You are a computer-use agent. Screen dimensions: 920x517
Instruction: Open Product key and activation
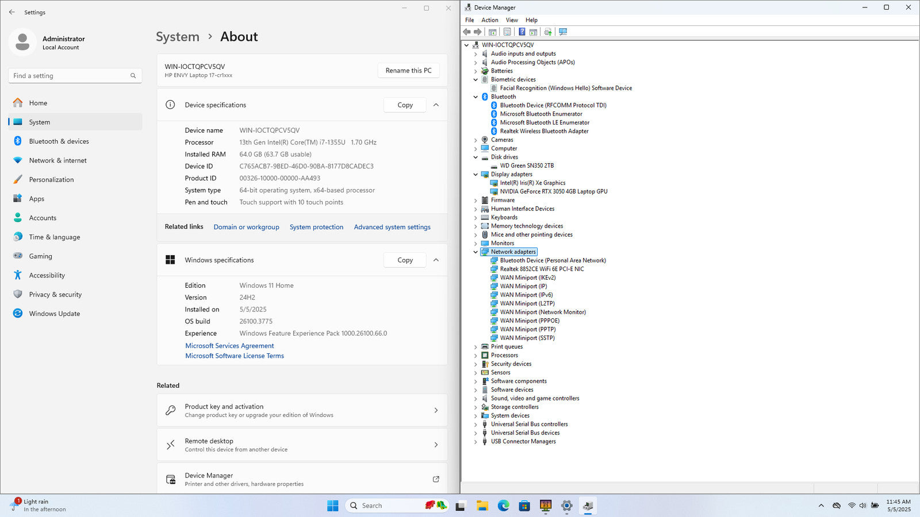(x=302, y=410)
